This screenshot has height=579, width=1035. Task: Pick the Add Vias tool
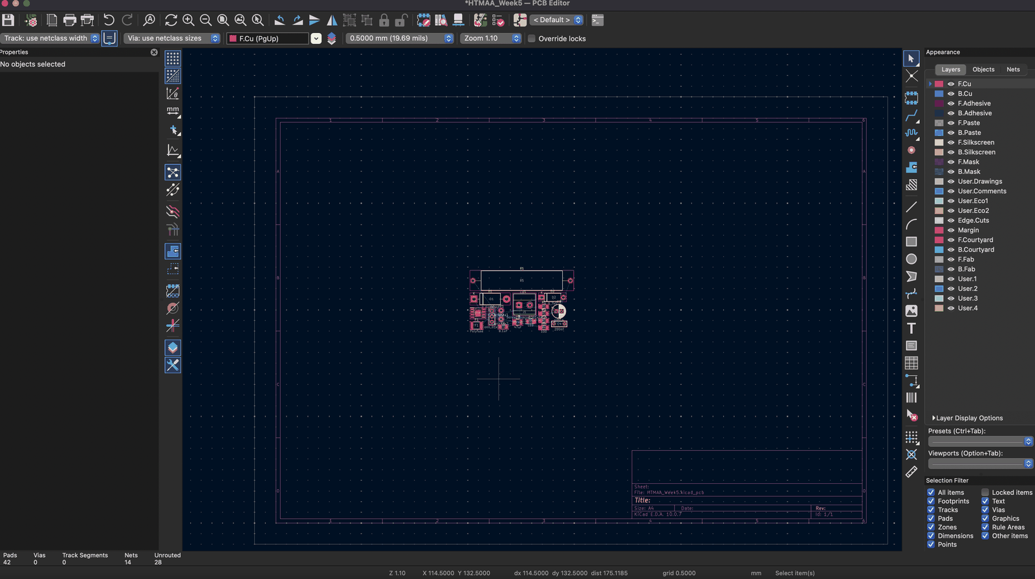[911, 150]
